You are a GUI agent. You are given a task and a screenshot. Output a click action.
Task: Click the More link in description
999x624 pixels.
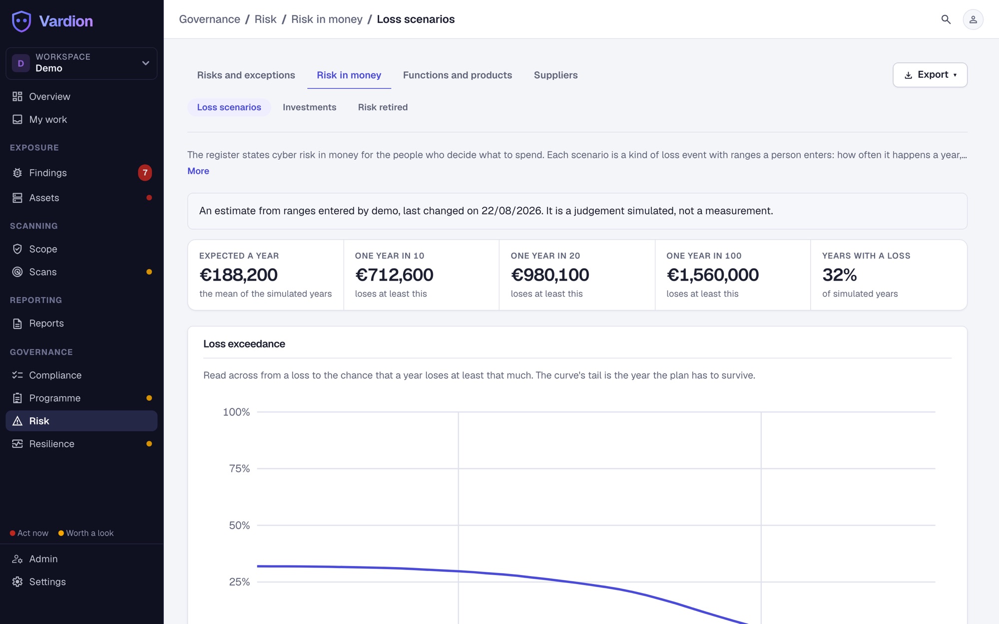pyautogui.click(x=198, y=171)
